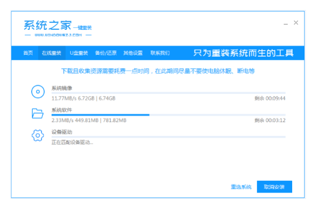Viewport: 317px width, 205px height.
Task: Minimize the installer window
Action: pos(285,23)
